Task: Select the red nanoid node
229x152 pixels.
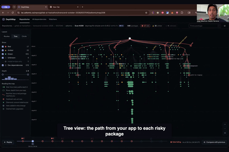Action: pyautogui.click(x=169, y=55)
